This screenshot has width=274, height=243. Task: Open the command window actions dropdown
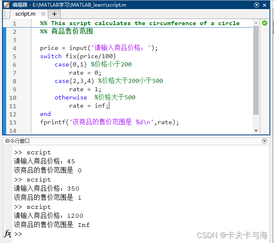(265, 141)
